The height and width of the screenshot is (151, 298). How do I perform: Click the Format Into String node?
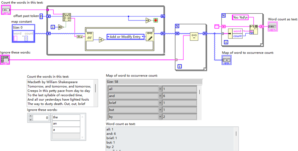coord(254,30)
